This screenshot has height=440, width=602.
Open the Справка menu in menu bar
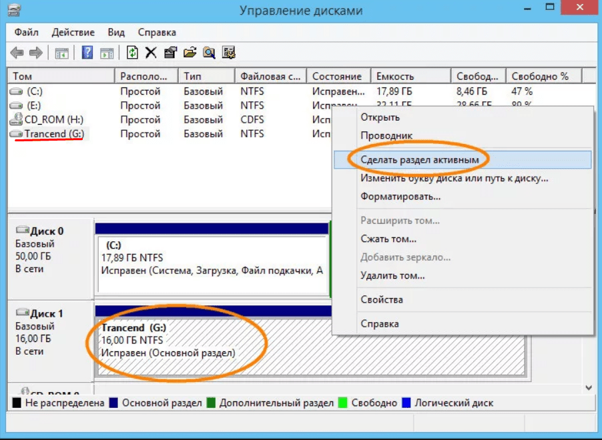(x=157, y=32)
